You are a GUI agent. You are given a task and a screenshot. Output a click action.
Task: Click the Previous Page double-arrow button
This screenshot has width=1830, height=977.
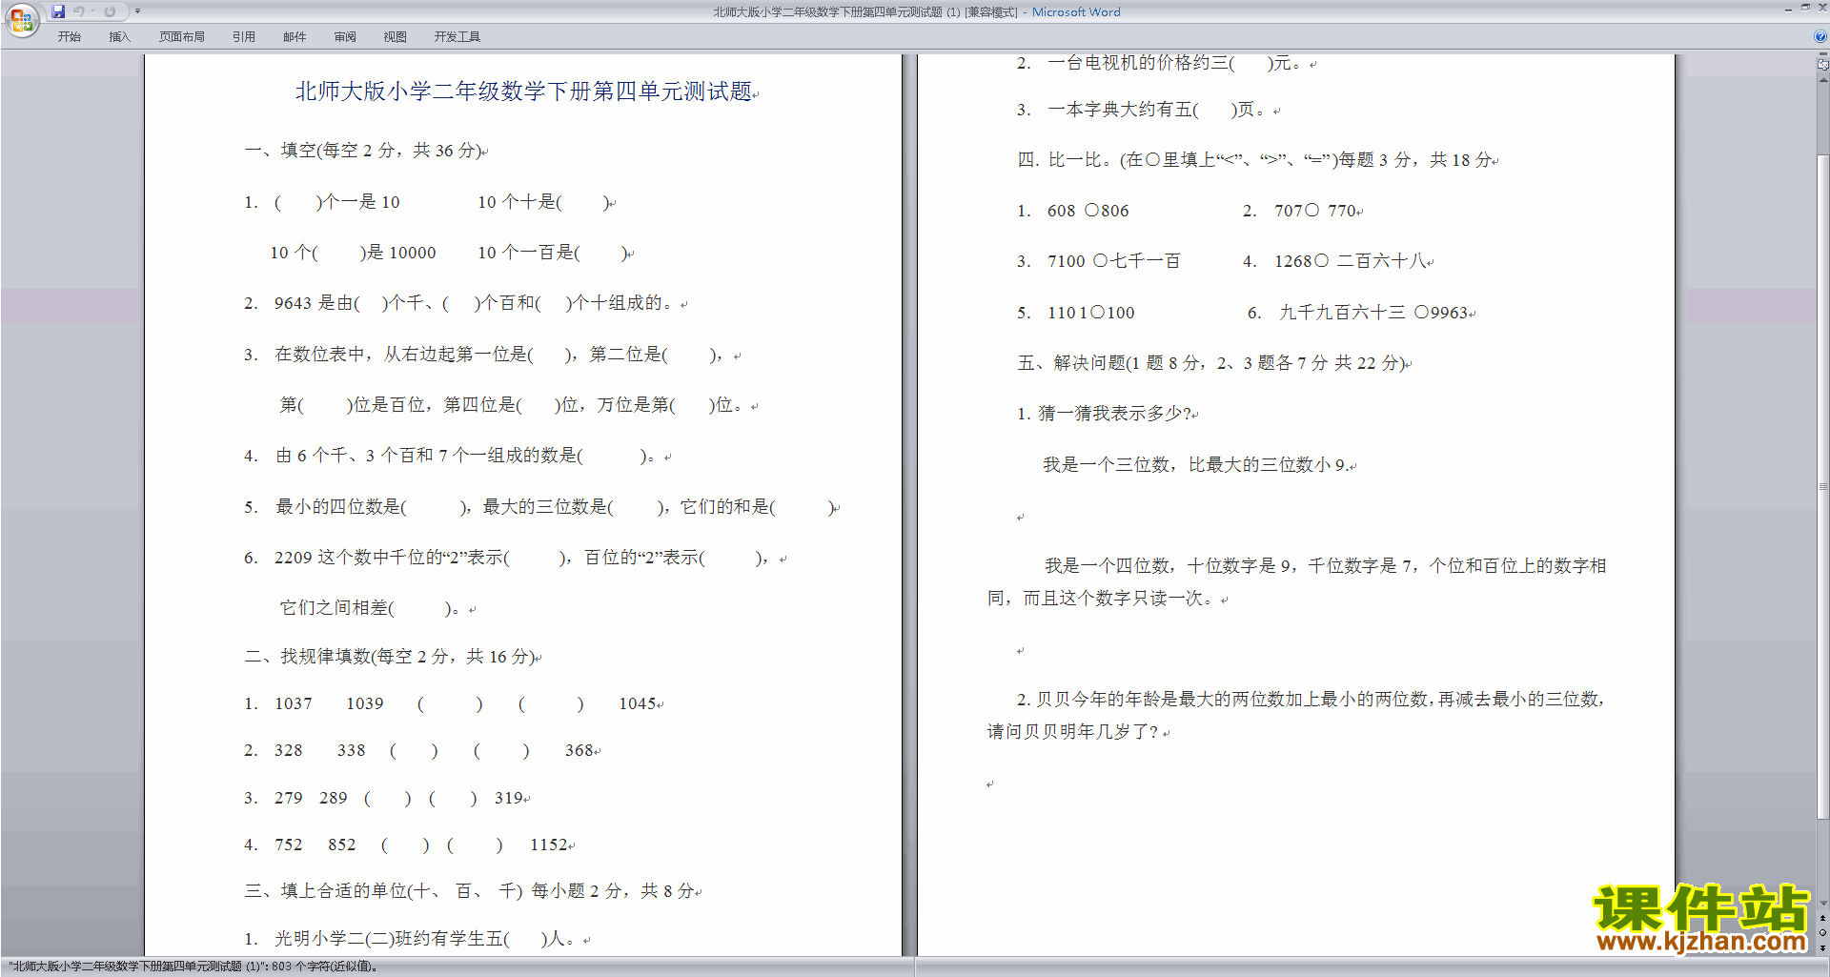(x=1822, y=919)
